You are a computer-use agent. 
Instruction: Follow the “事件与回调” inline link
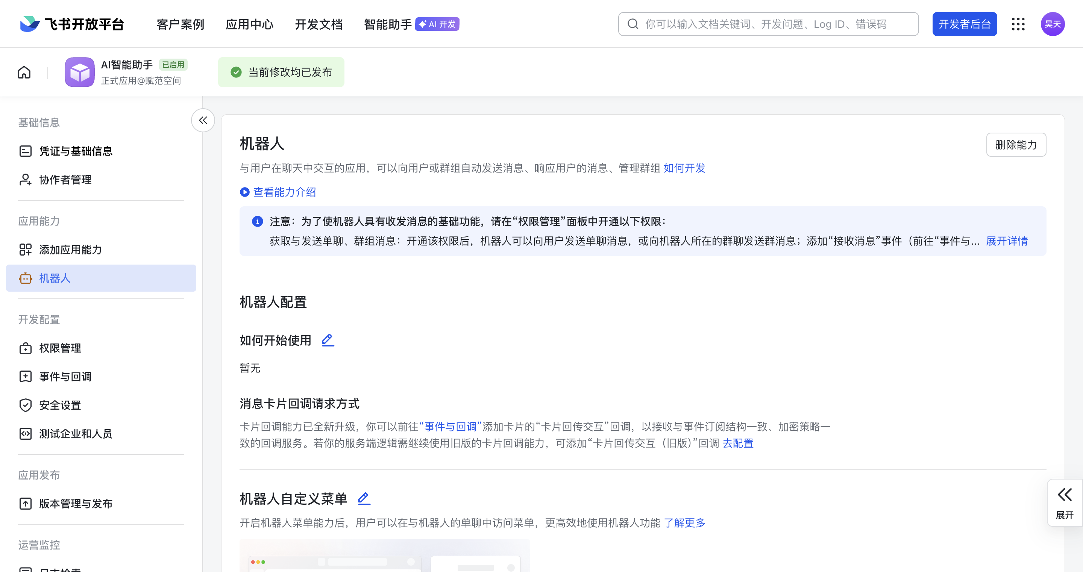[x=450, y=427]
